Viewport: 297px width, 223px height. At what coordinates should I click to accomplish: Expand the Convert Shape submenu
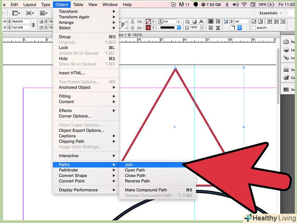click(x=86, y=176)
